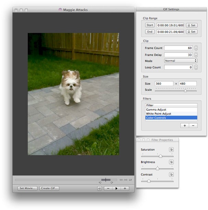Focus the Frame Delay field
The image size is (208, 210).
pyautogui.click(x=178, y=55)
